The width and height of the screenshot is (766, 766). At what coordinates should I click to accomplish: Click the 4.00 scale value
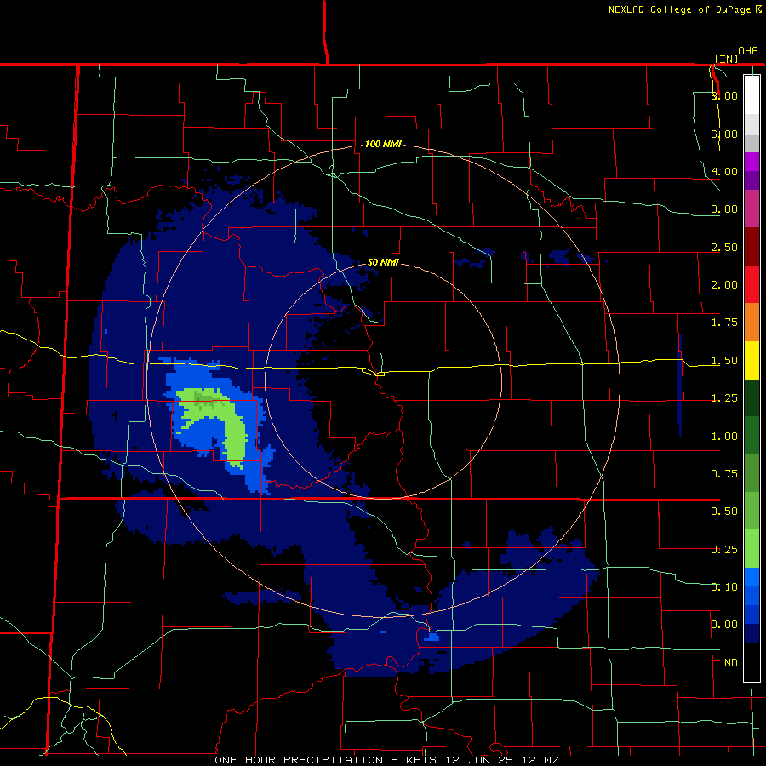point(724,171)
